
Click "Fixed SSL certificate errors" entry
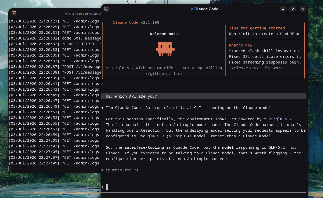265,57
